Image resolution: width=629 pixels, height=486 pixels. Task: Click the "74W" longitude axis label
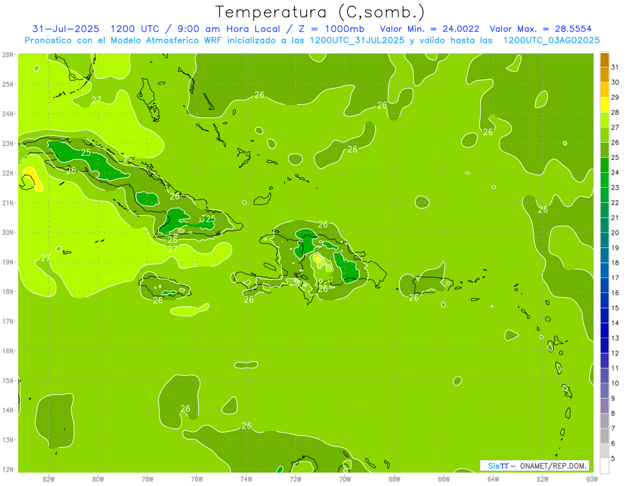(x=246, y=479)
